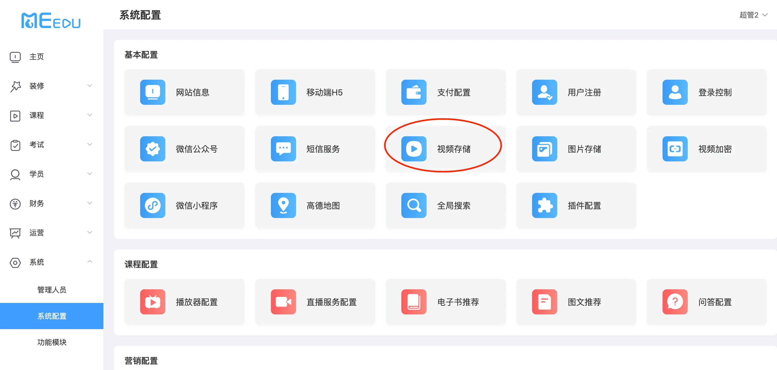Open 管理人员 submenu item
The height and width of the screenshot is (370, 777).
pos(51,290)
